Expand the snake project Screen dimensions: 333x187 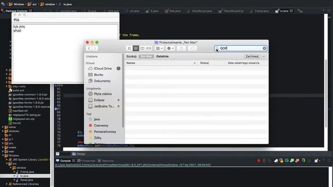click(x=3, y=148)
